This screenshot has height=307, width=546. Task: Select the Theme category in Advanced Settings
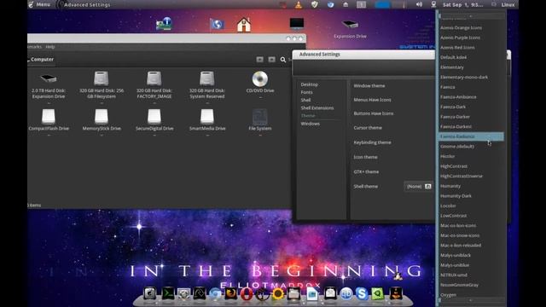click(308, 116)
